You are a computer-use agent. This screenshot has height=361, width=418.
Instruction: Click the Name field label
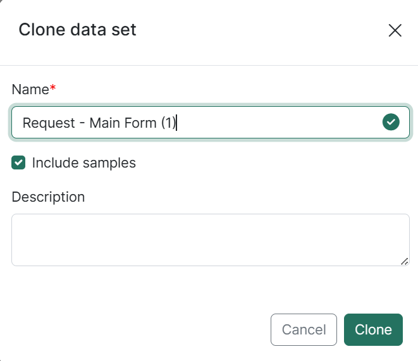[30, 89]
